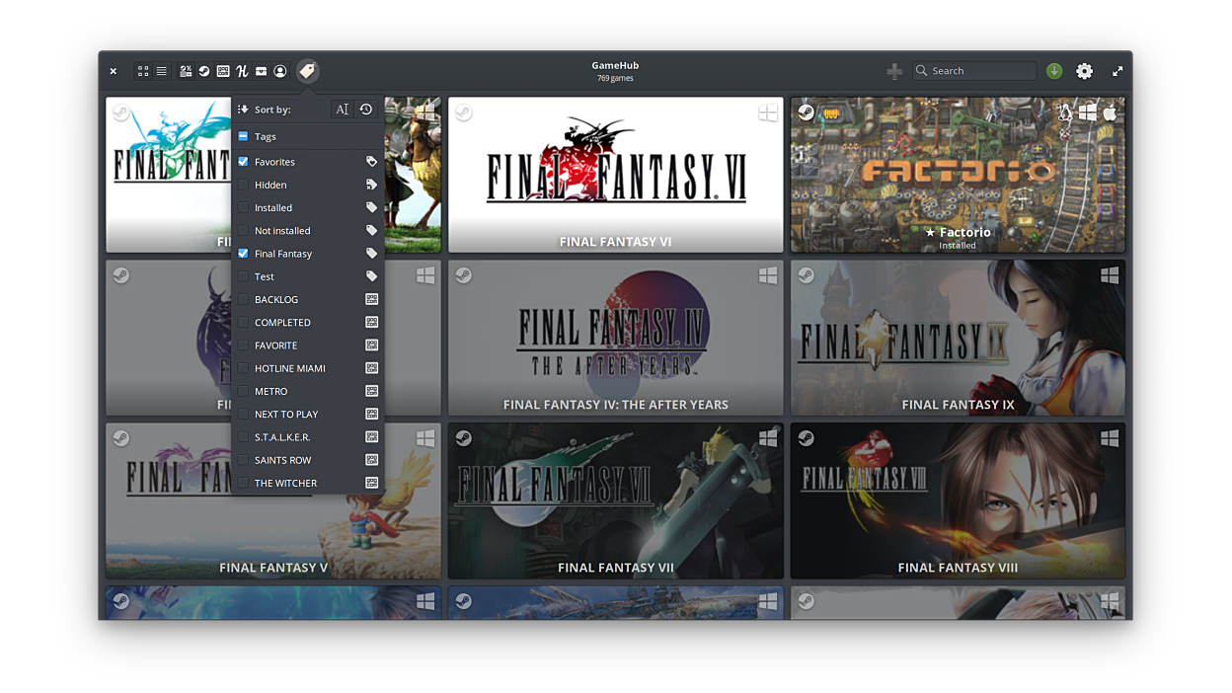This screenshot has height=693, width=1232.
Task: Filter games by GOG source
Action: tap(223, 71)
